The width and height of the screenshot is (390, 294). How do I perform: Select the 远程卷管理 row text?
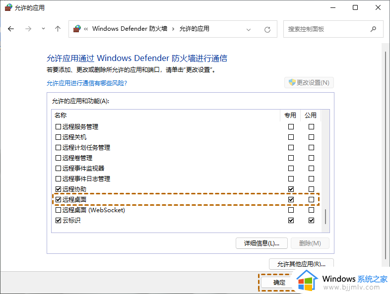[x=77, y=158]
